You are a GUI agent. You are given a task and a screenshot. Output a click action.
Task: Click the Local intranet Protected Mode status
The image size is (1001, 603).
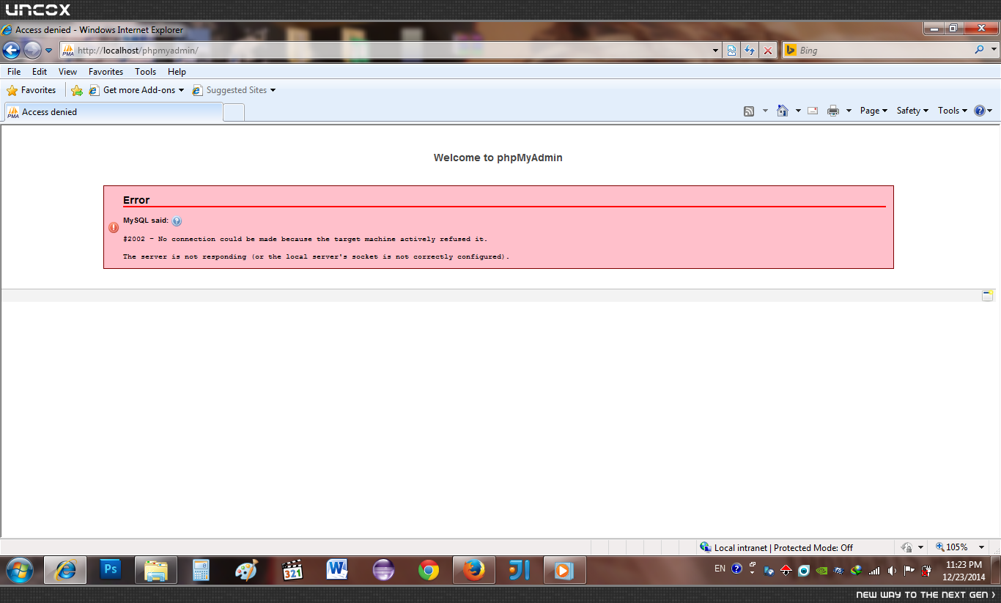pyautogui.click(x=777, y=547)
